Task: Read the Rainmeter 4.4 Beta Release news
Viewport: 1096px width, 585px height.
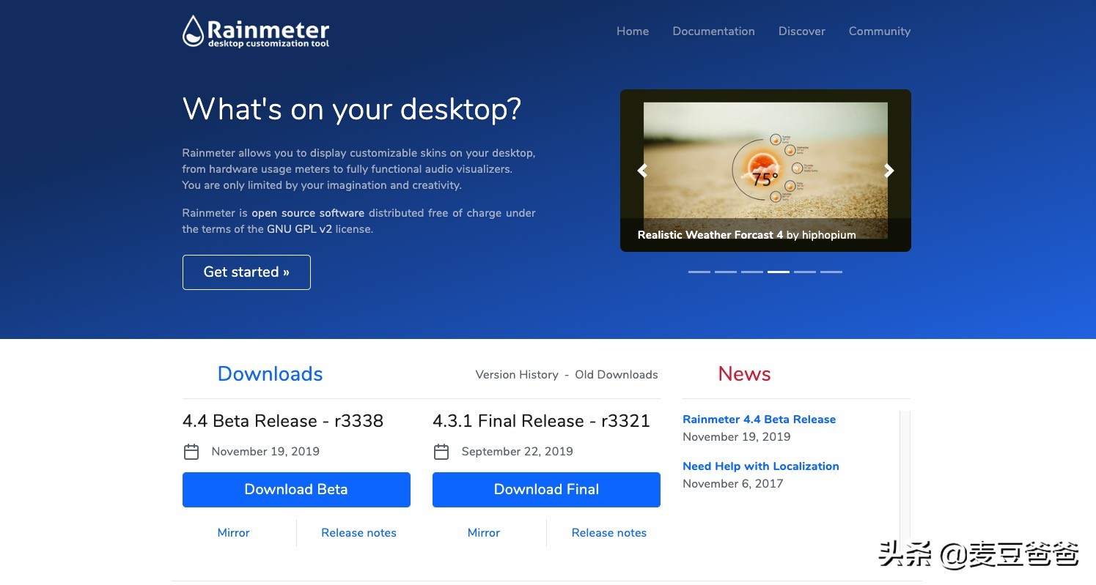Action: (x=759, y=420)
